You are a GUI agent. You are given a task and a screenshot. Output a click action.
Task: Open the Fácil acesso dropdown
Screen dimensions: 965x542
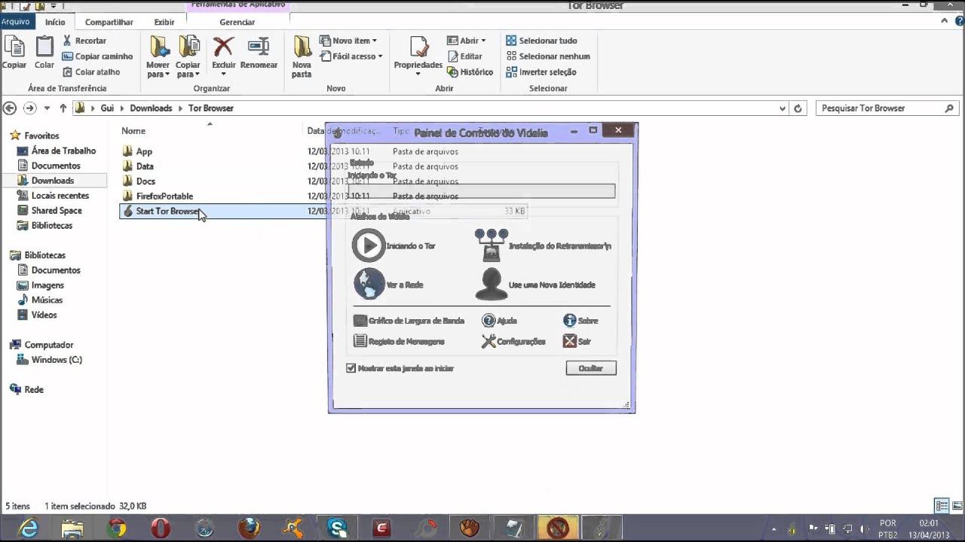pyautogui.click(x=351, y=56)
